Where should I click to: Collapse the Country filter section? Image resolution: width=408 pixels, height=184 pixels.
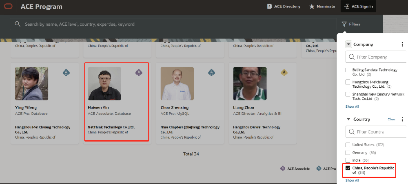tap(348, 120)
